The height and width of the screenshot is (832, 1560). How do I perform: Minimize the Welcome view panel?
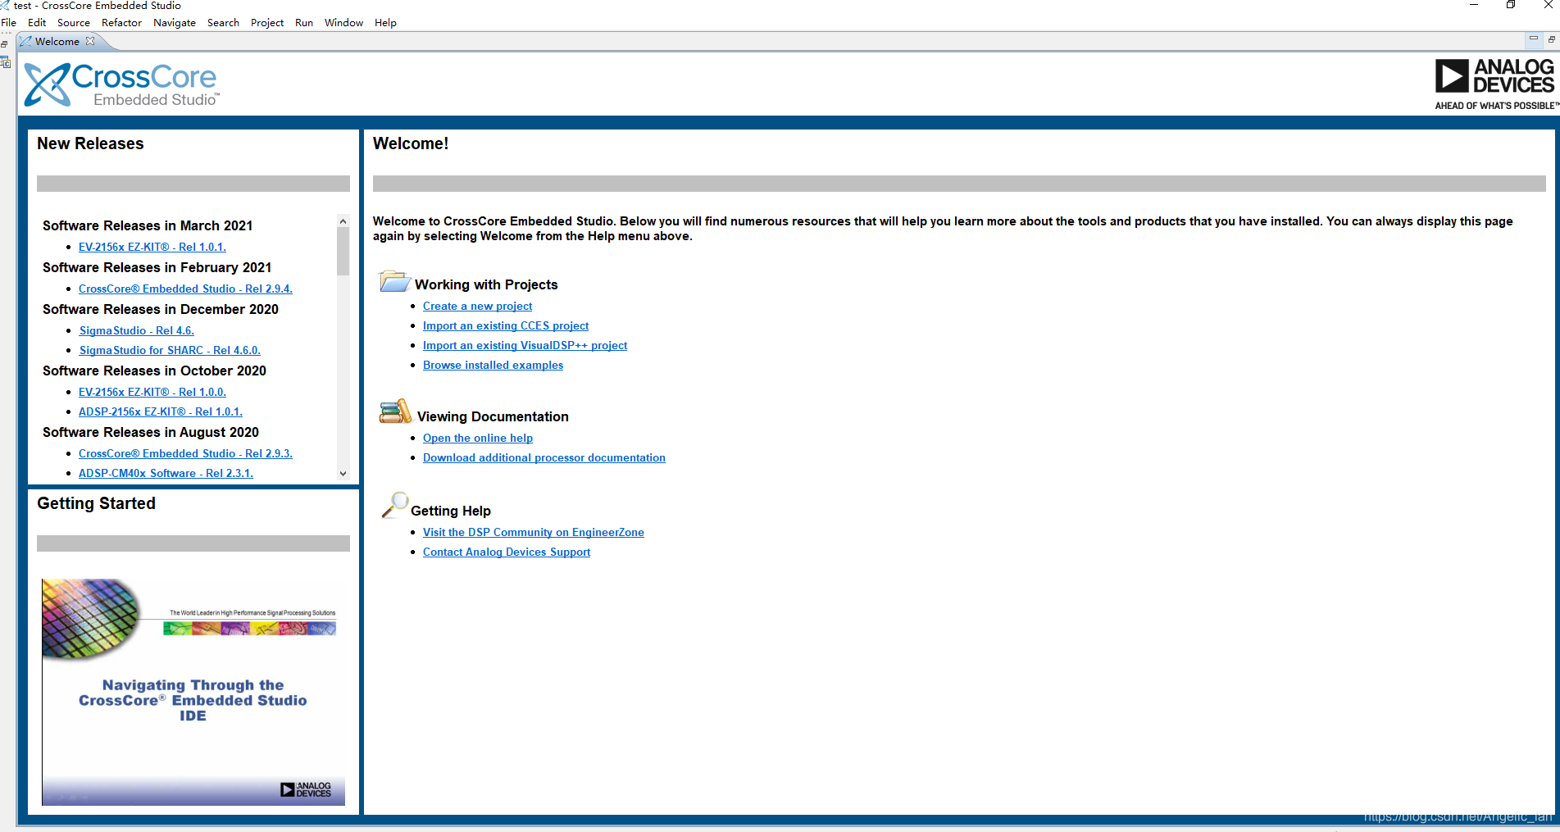pyautogui.click(x=1533, y=39)
